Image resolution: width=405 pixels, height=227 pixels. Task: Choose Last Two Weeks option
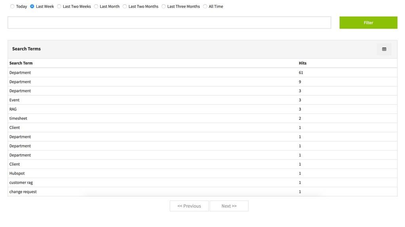click(59, 6)
